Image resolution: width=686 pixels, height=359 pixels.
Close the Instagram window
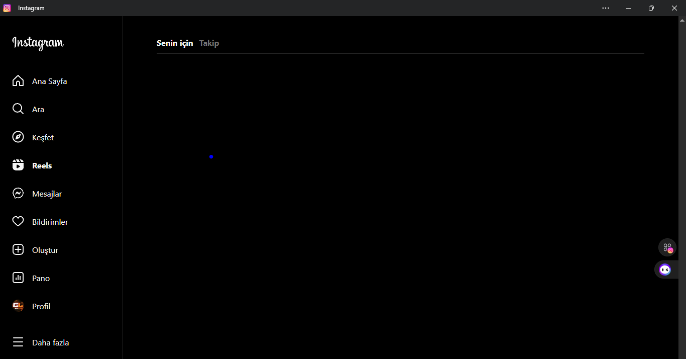674,8
